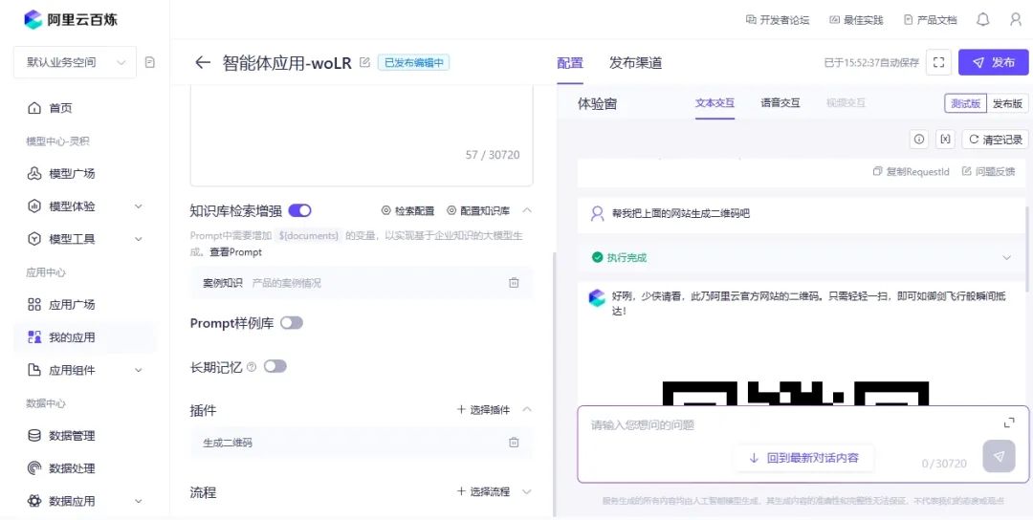Image resolution: width=1033 pixels, height=520 pixels.
Task: Open 开发者论坛 in top bar
Action: pos(778,20)
